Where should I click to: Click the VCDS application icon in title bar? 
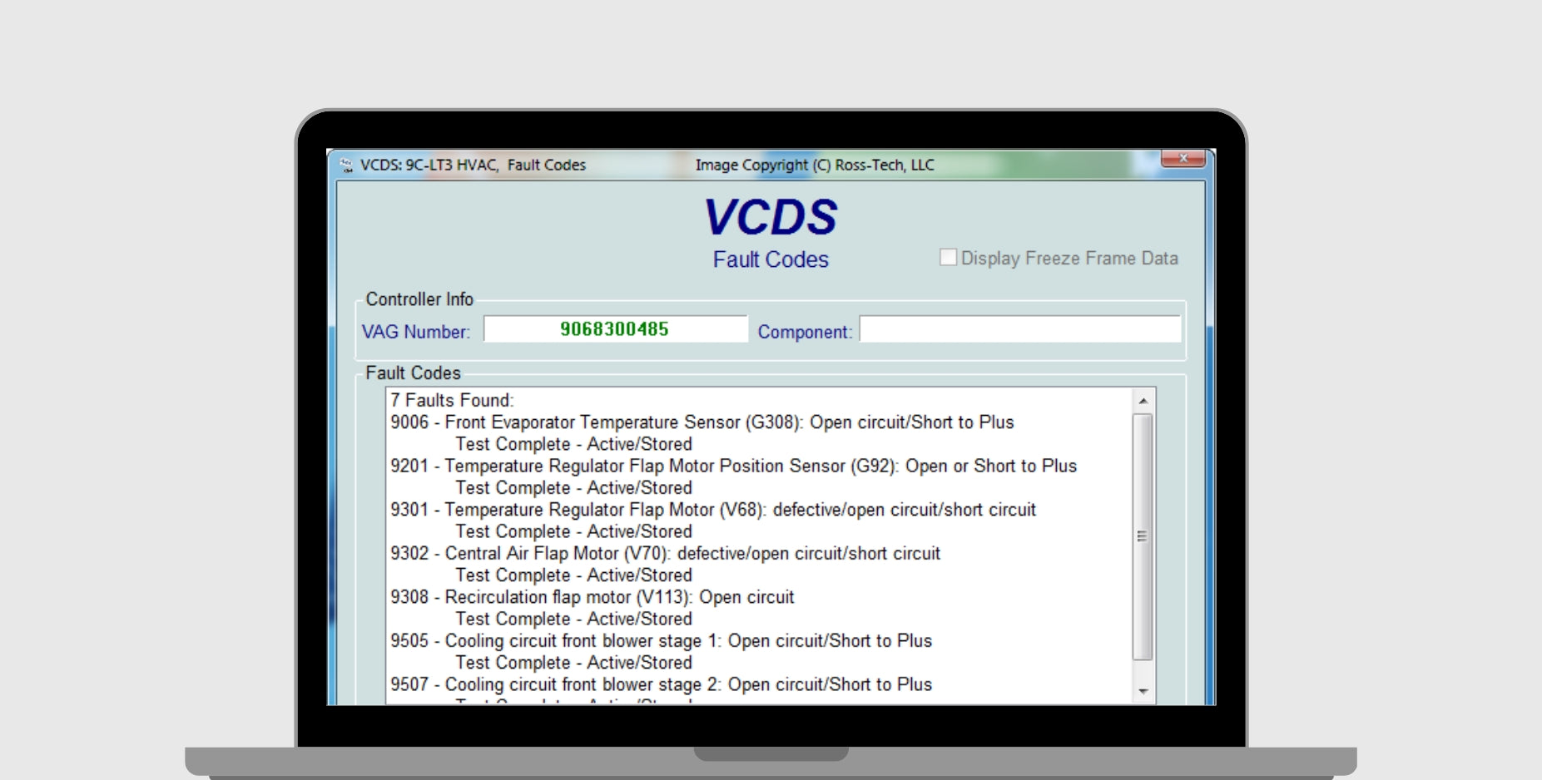[346, 165]
